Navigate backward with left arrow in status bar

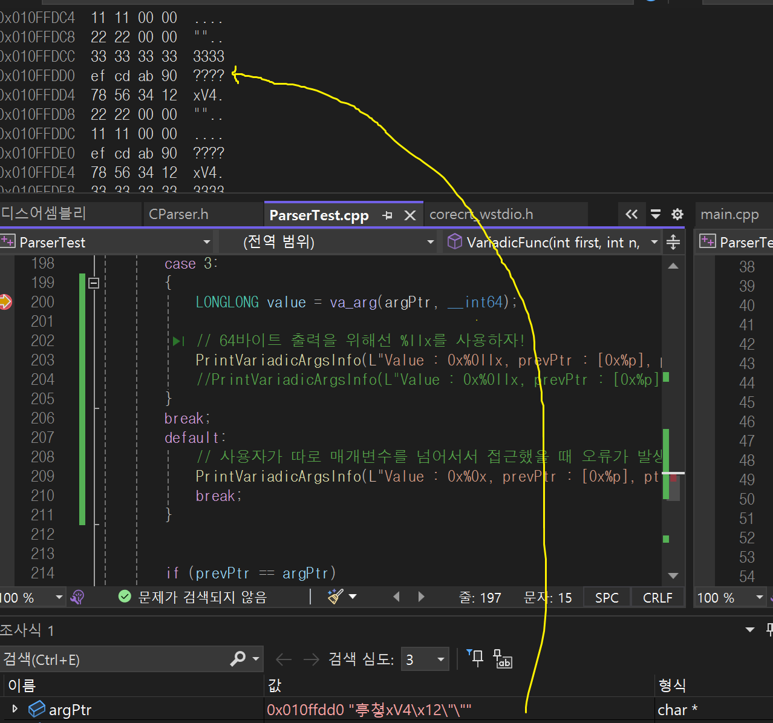coord(397,597)
